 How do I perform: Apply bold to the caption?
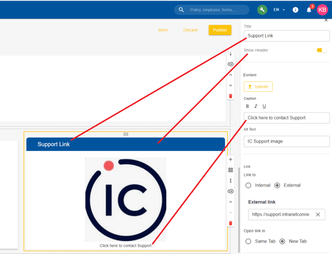[x=247, y=106]
